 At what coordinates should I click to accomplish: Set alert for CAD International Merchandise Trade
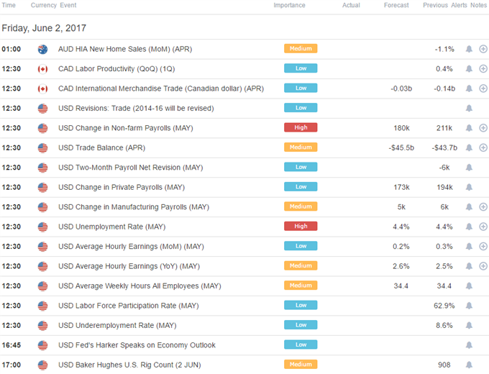tap(469, 88)
